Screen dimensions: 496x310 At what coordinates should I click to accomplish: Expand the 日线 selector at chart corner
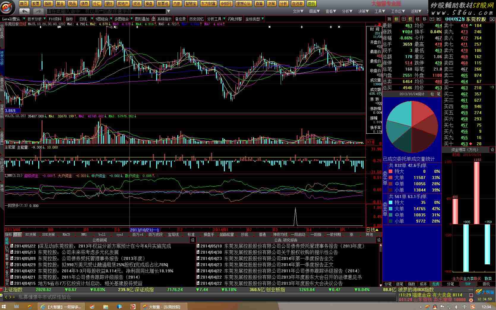373,230
